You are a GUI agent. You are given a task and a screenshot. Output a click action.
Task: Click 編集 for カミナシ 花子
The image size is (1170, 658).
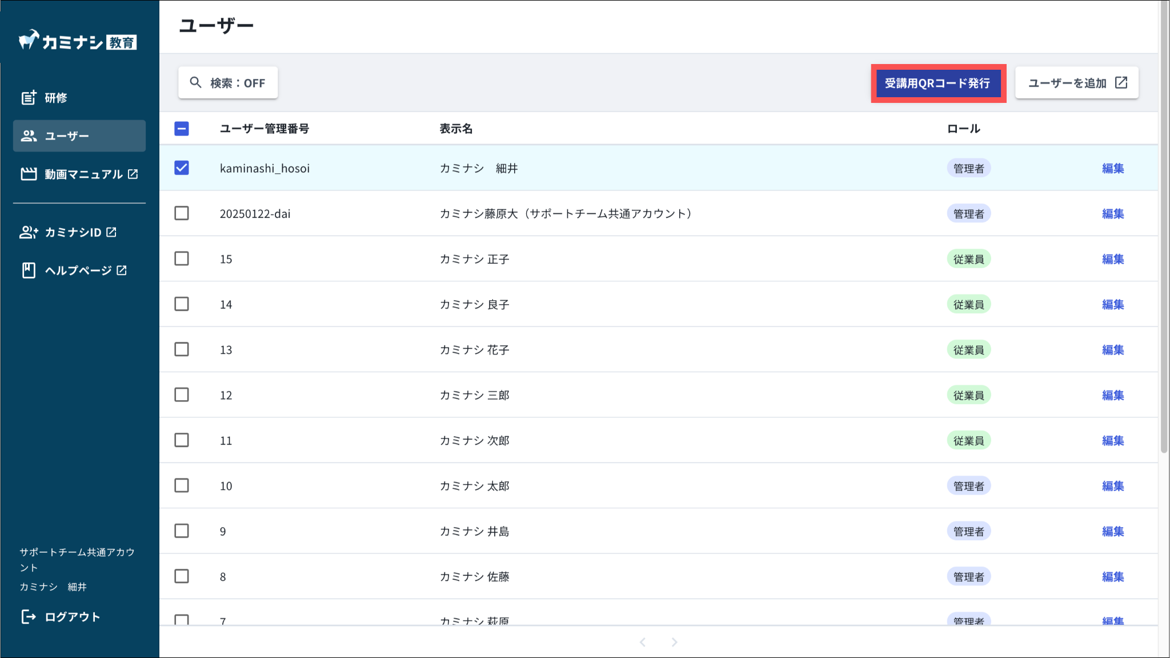[x=1113, y=349]
